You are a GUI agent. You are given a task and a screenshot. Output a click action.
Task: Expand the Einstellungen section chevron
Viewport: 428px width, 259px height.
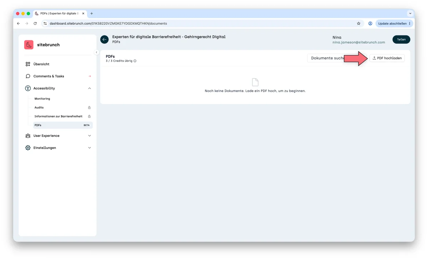(90, 148)
